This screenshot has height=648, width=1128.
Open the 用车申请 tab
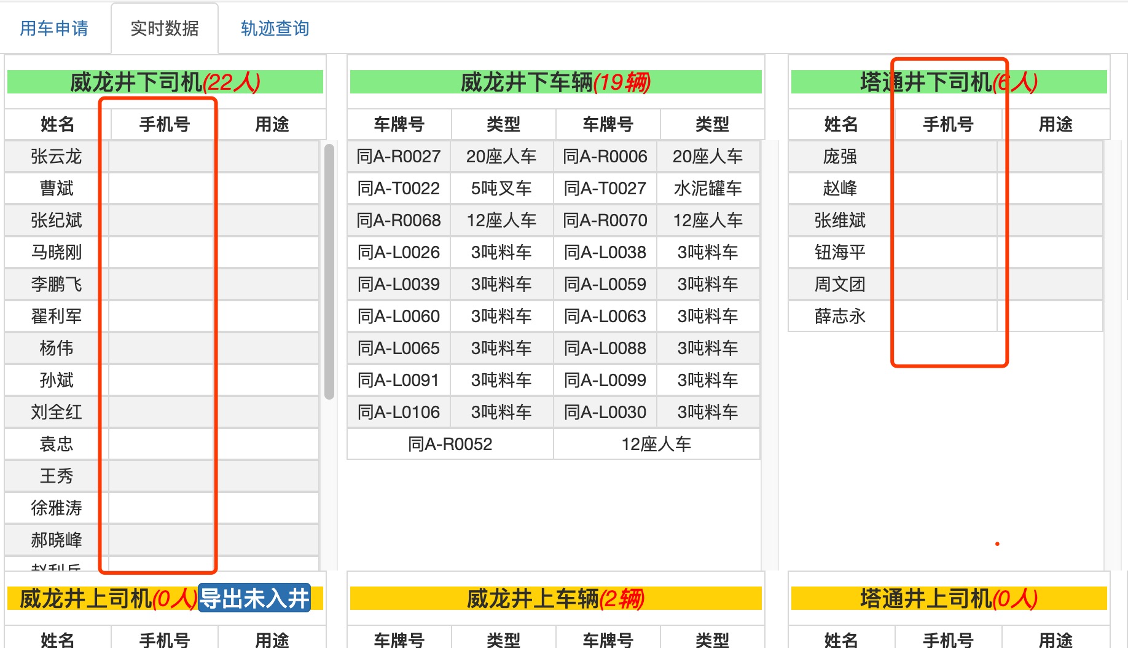tap(54, 28)
